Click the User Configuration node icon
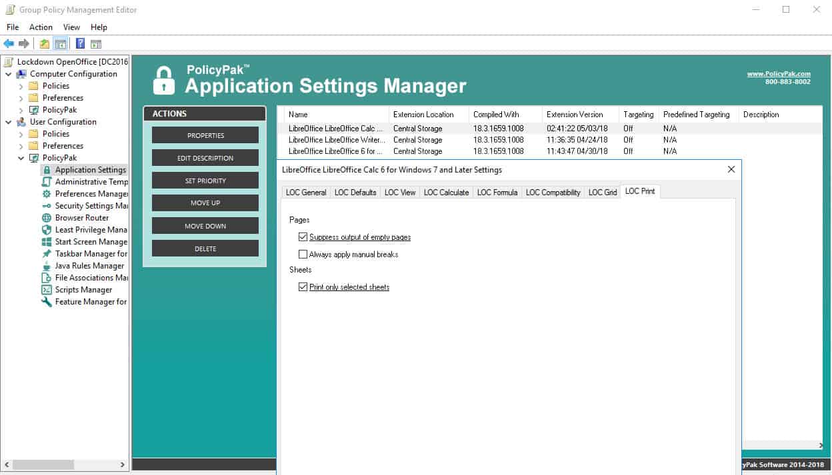Image resolution: width=832 pixels, height=475 pixels. coord(21,122)
